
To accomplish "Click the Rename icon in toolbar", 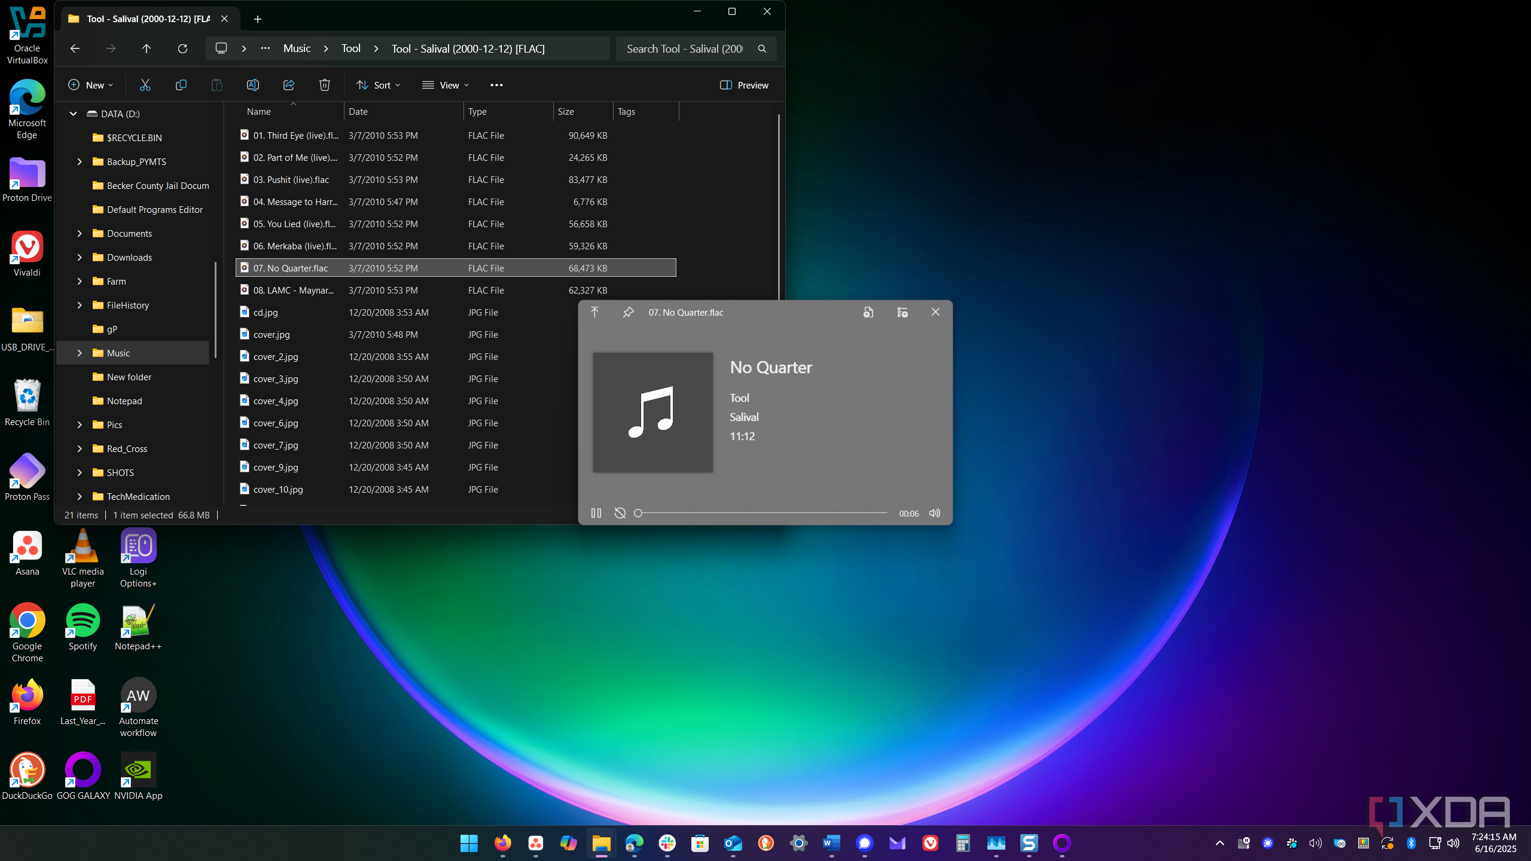I will tap(252, 85).
